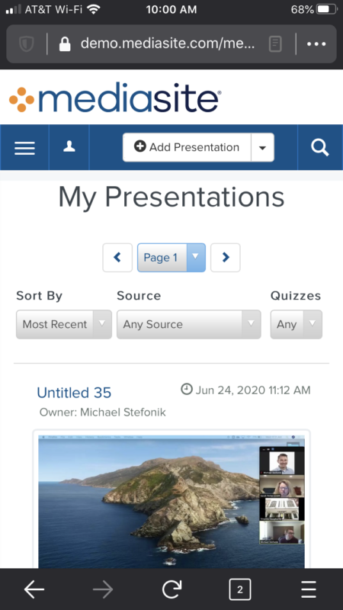Open the browser tabs counter
The image size is (343, 610).
pyautogui.click(x=239, y=589)
